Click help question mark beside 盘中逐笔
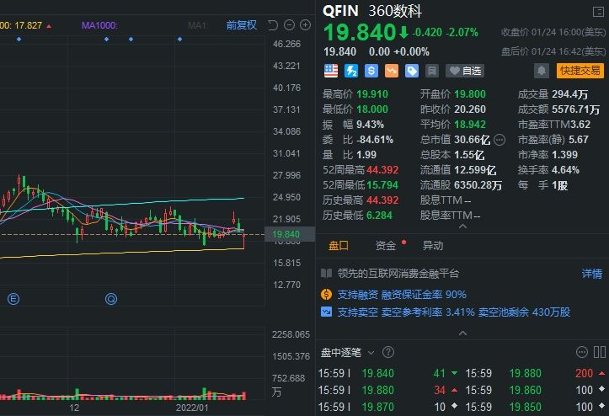This screenshot has height=416, width=609. (388, 352)
